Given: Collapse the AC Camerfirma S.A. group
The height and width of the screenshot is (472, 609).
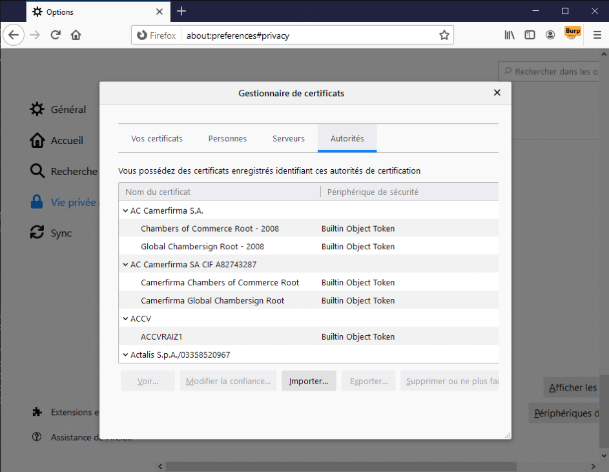Looking at the screenshot, I should [x=125, y=210].
